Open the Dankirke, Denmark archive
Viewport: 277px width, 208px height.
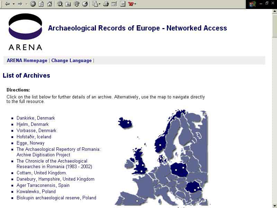pos(36,118)
